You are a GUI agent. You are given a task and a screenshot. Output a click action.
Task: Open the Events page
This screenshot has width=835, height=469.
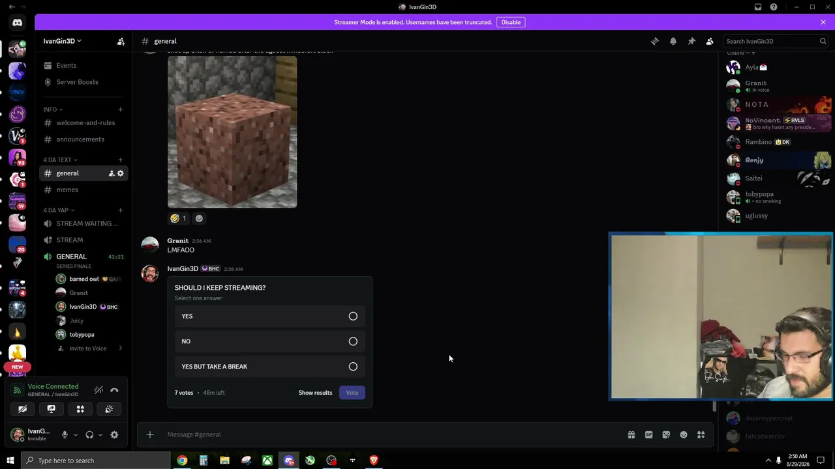[x=83, y=65]
